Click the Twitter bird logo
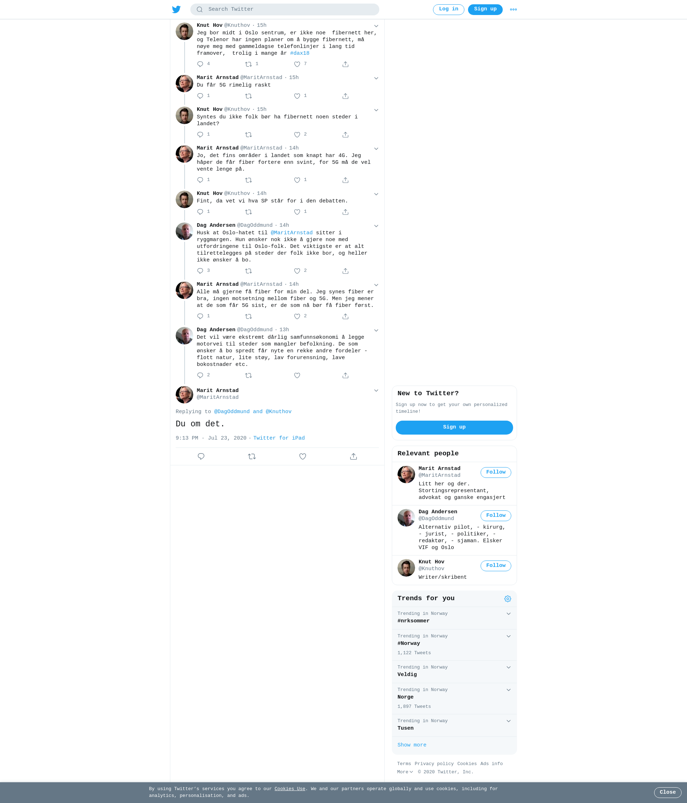 [x=176, y=9]
